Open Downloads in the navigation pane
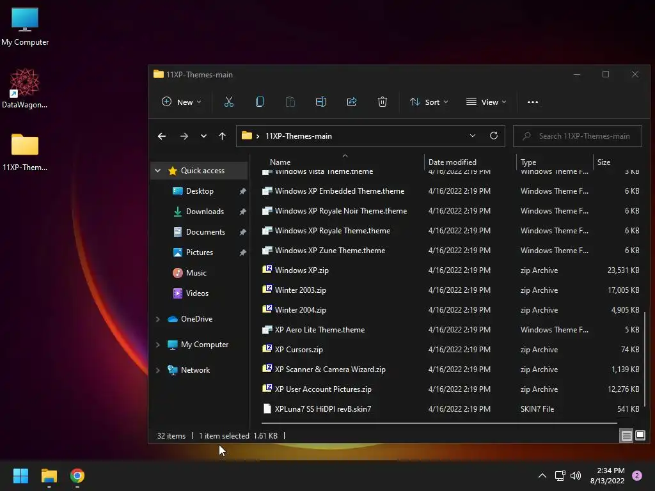Image resolution: width=655 pixels, height=491 pixels. coord(205,212)
